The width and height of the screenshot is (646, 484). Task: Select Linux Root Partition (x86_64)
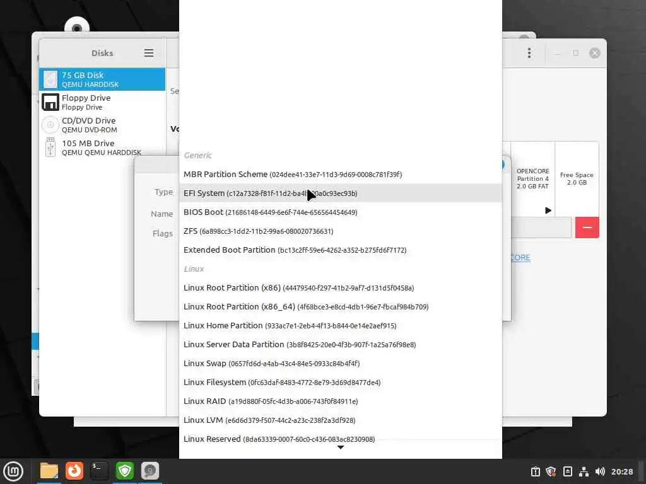340,307
